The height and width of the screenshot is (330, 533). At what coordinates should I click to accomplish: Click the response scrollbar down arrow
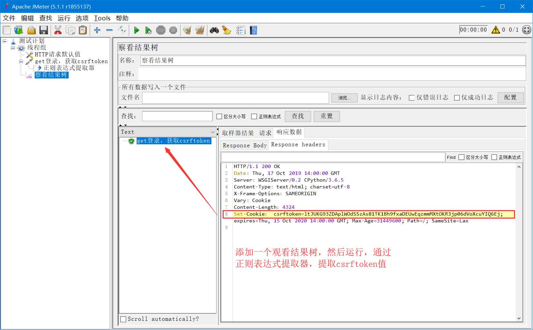click(x=519, y=318)
